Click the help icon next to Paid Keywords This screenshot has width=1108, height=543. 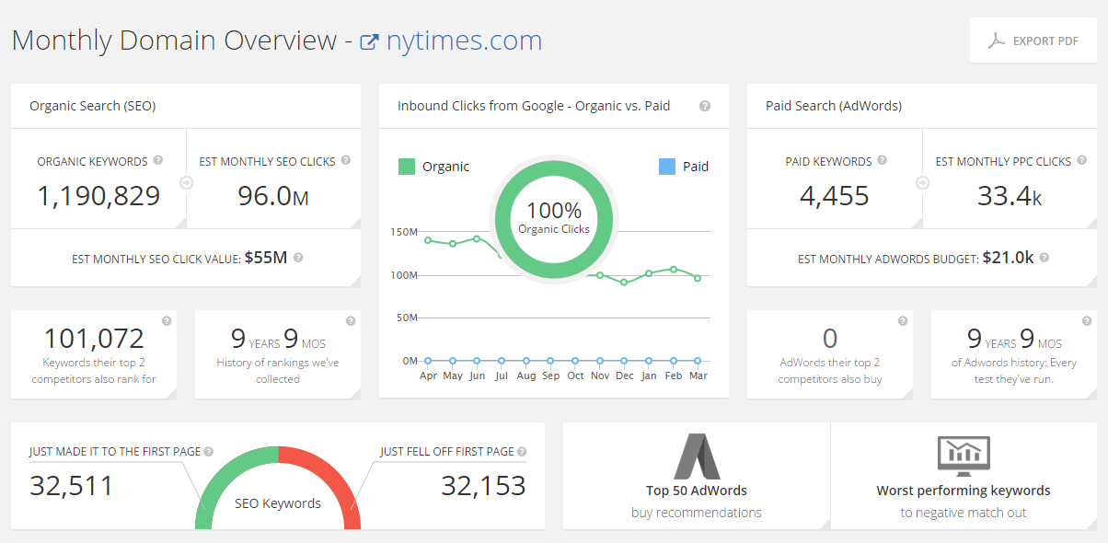(883, 160)
